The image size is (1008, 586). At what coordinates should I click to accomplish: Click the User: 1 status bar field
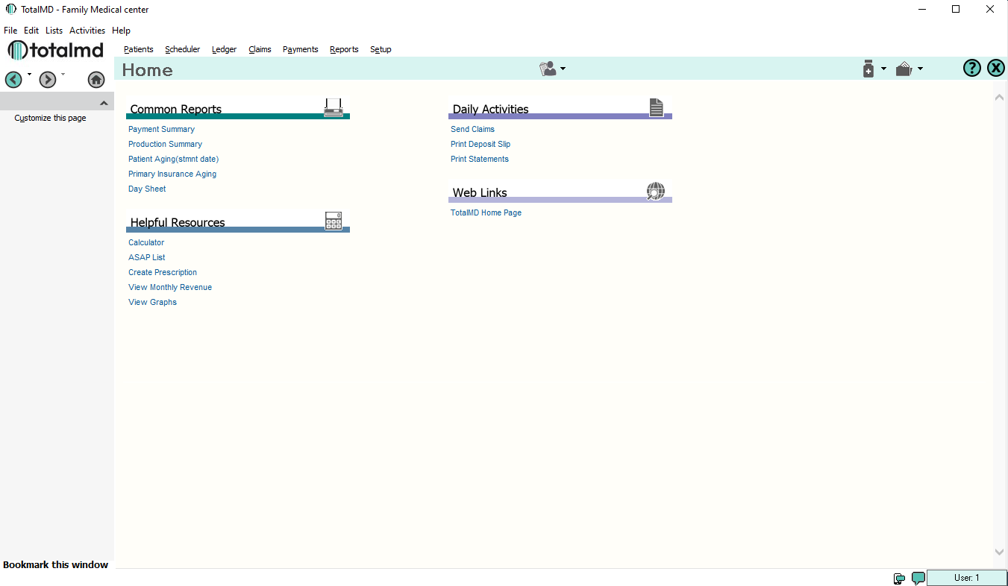[x=967, y=578]
